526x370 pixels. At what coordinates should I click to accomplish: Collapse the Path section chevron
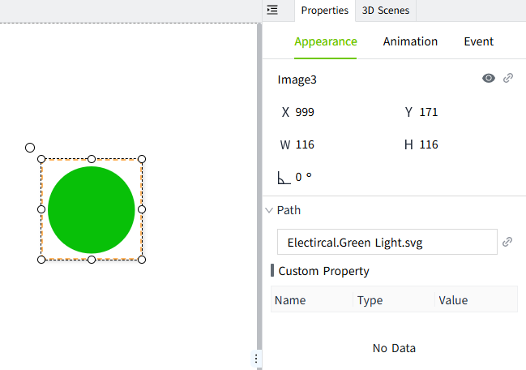click(269, 210)
